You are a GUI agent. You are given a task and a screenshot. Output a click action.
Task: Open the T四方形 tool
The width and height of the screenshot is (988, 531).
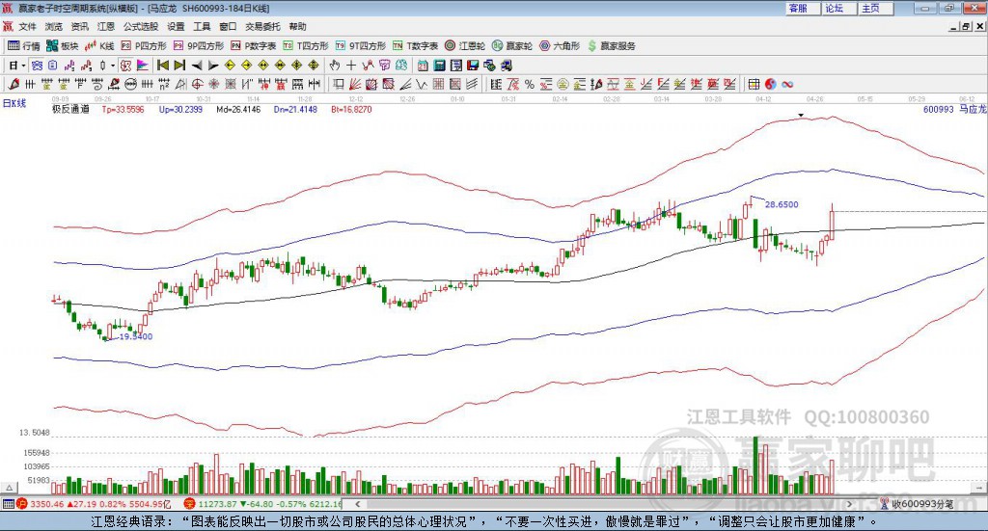pos(306,46)
